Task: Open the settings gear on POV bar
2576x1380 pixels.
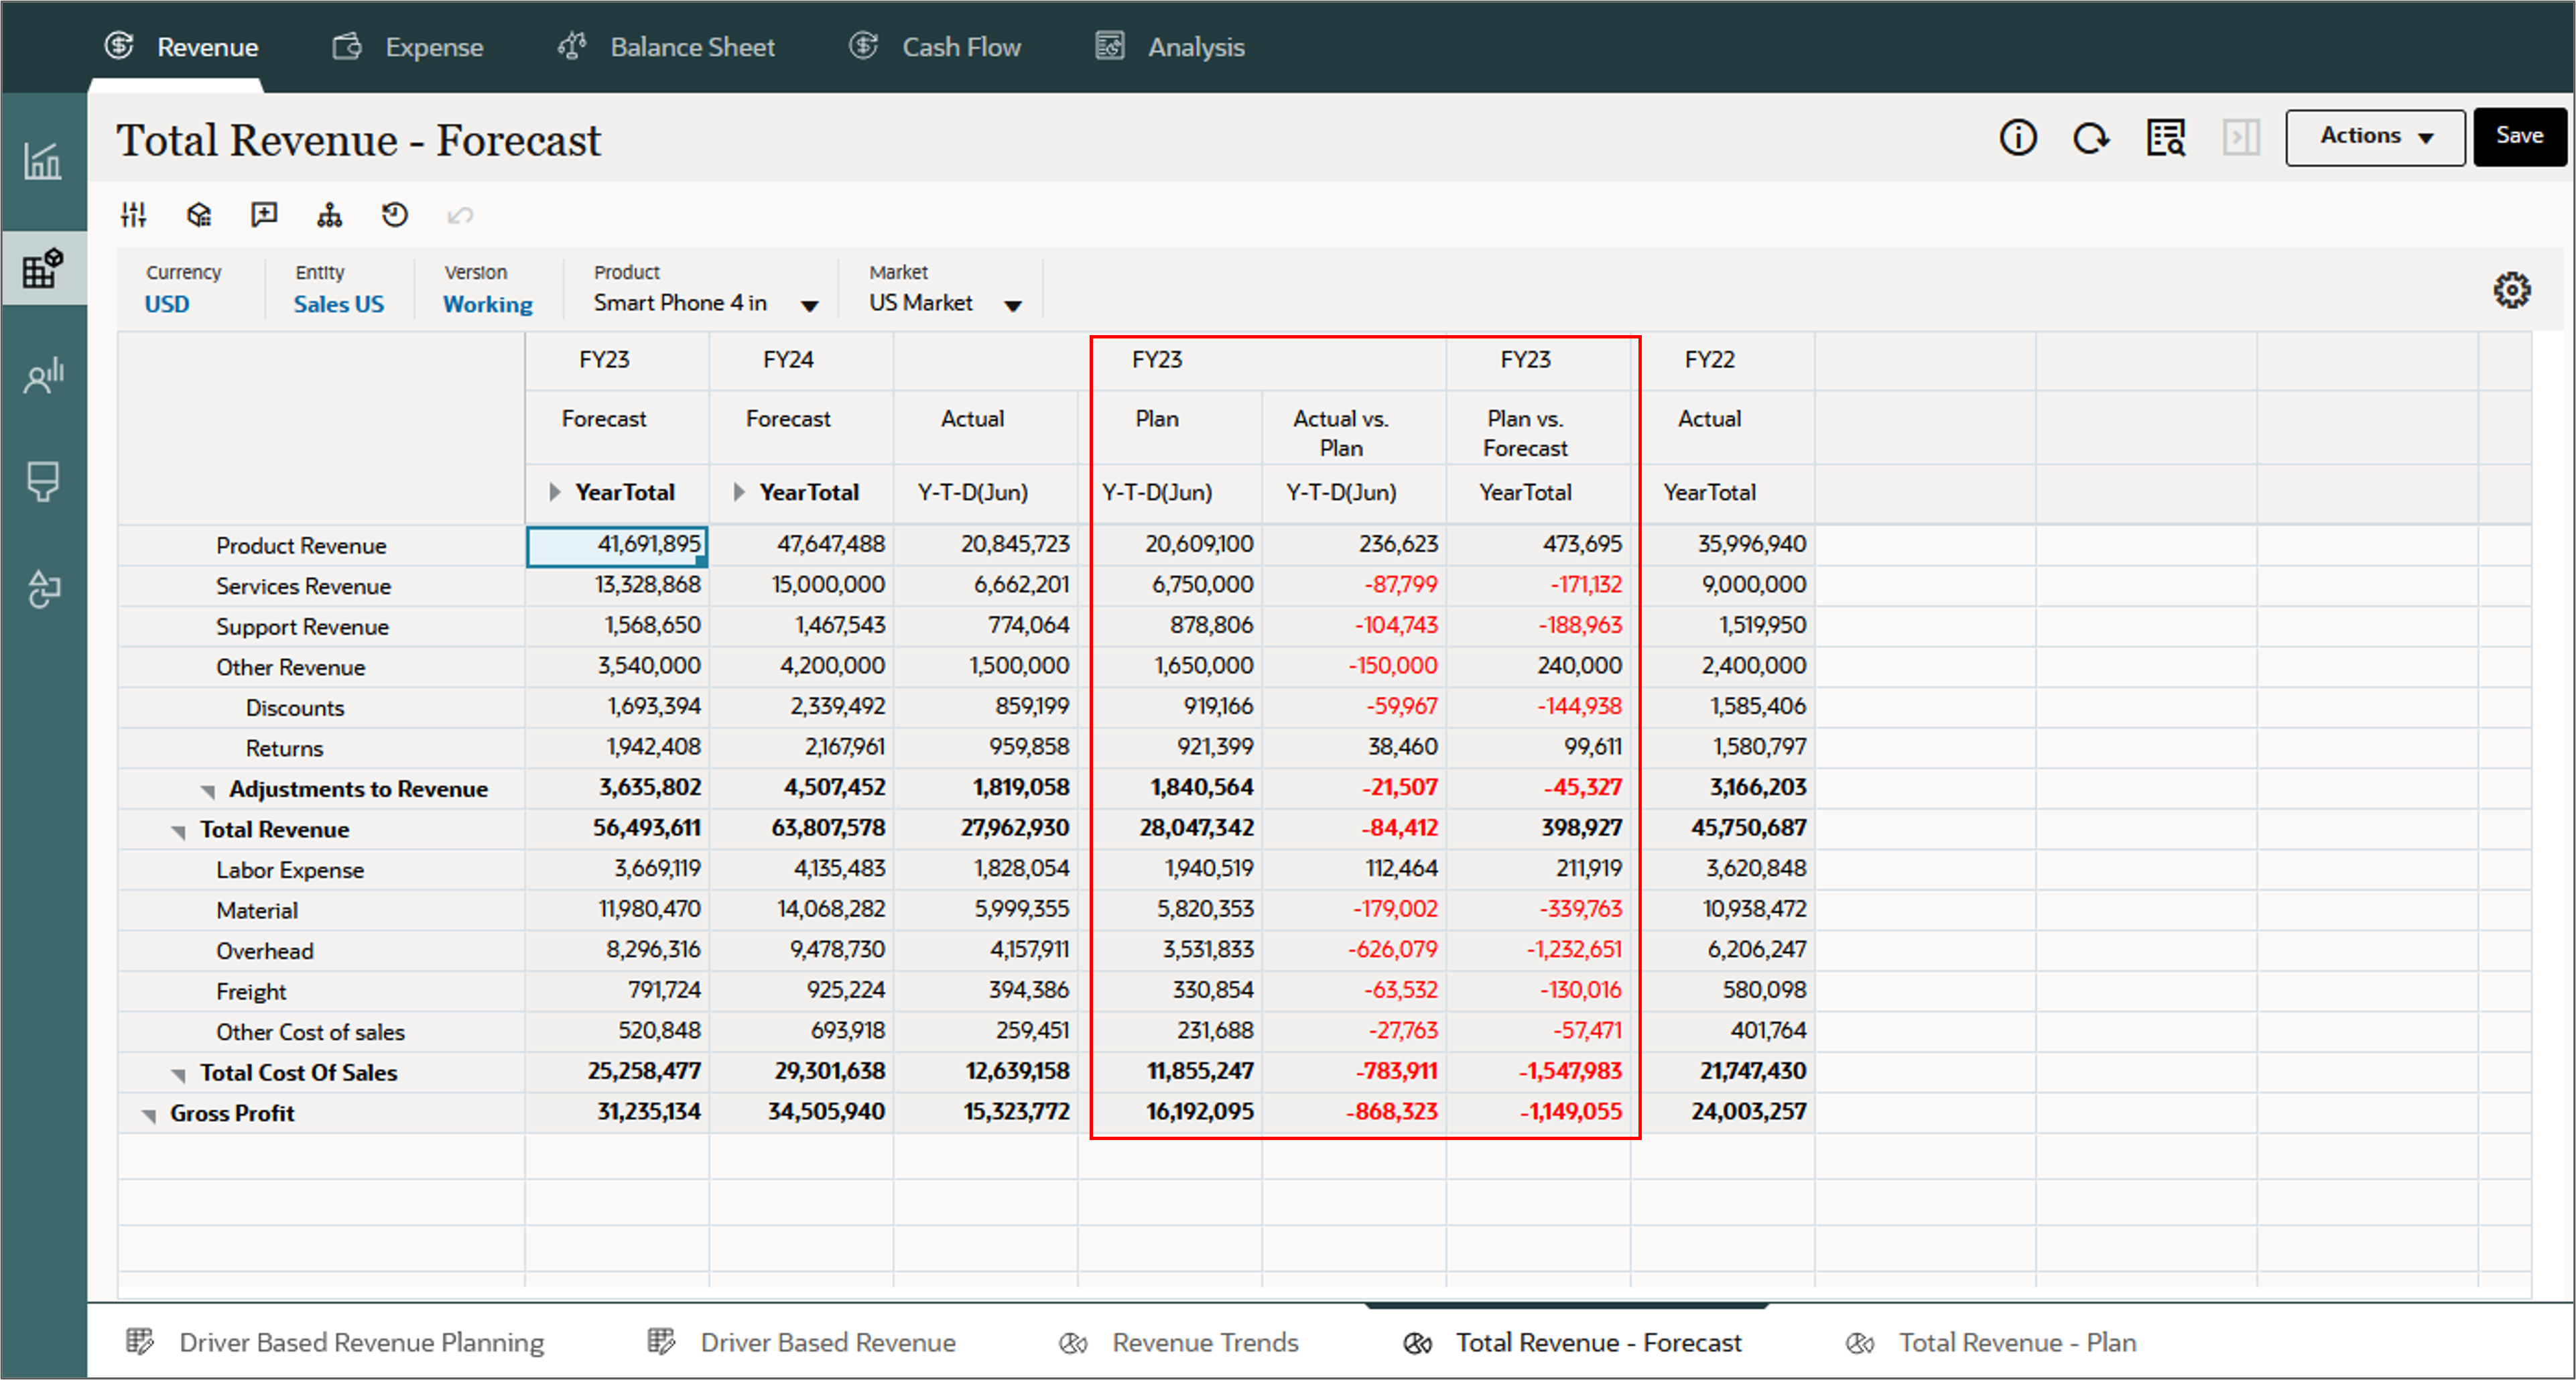Action: [x=2511, y=291]
